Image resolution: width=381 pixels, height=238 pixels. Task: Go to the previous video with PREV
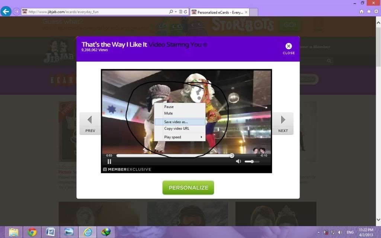(x=90, y=123)
